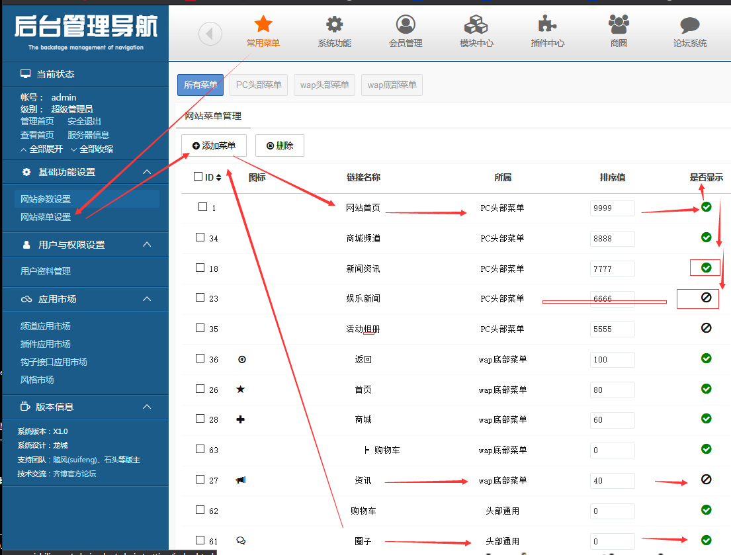The height and width of the screenshot is (555, 731).
Task: Click the star icon for 常用菜单
Action: [263, 25]
